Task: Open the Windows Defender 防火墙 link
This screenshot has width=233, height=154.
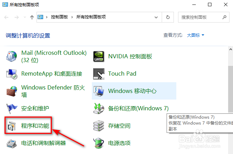Action: coord(53,91)
